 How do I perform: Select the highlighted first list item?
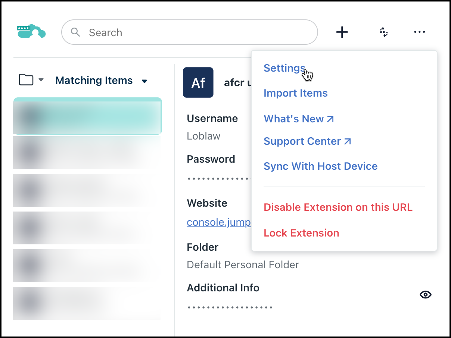click(x=87, y=116)
